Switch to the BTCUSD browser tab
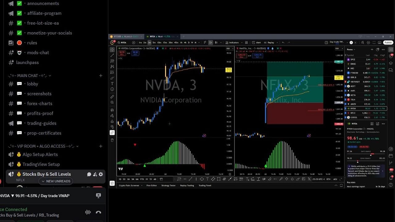Image resolution: width=395 pixels, height=222 pixels. click(126, 36)
